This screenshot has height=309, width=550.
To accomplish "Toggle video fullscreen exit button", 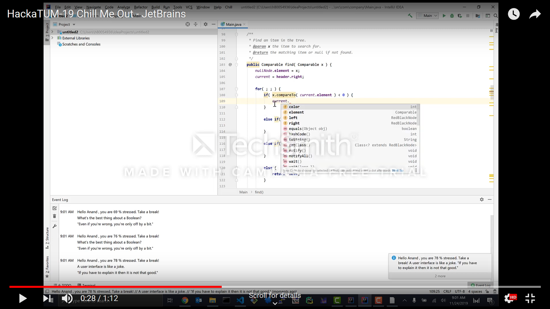I will (530, 298).
